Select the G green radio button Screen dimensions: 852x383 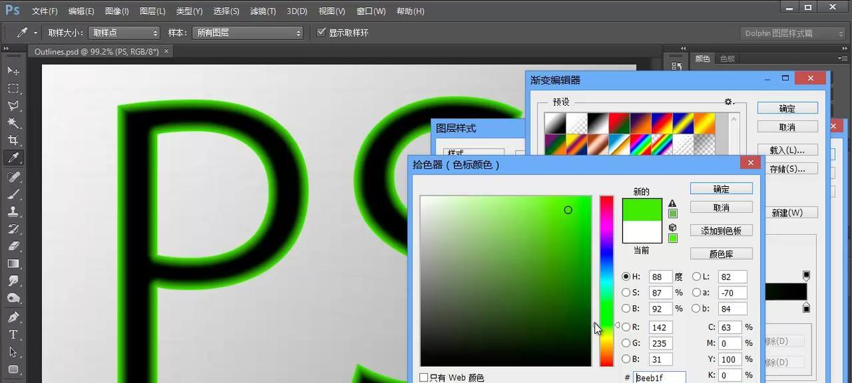click(626, 343)
